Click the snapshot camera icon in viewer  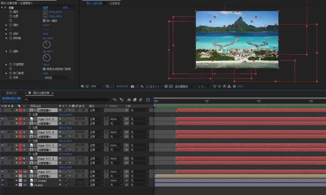click(x=132, y=86)
